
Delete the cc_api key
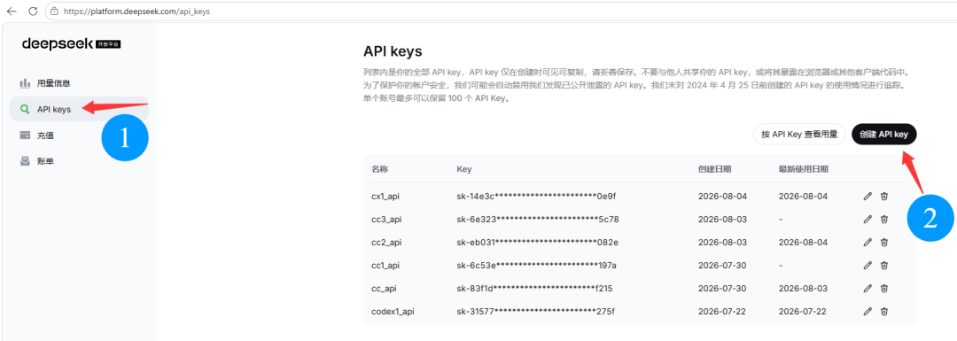(883, 288)
